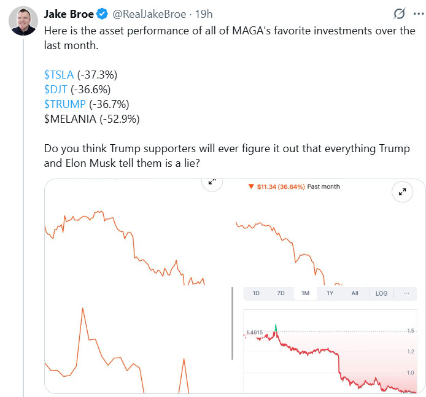Click expand icon on top-right chart
426x397 pixels.
click(x=403, y=192)
